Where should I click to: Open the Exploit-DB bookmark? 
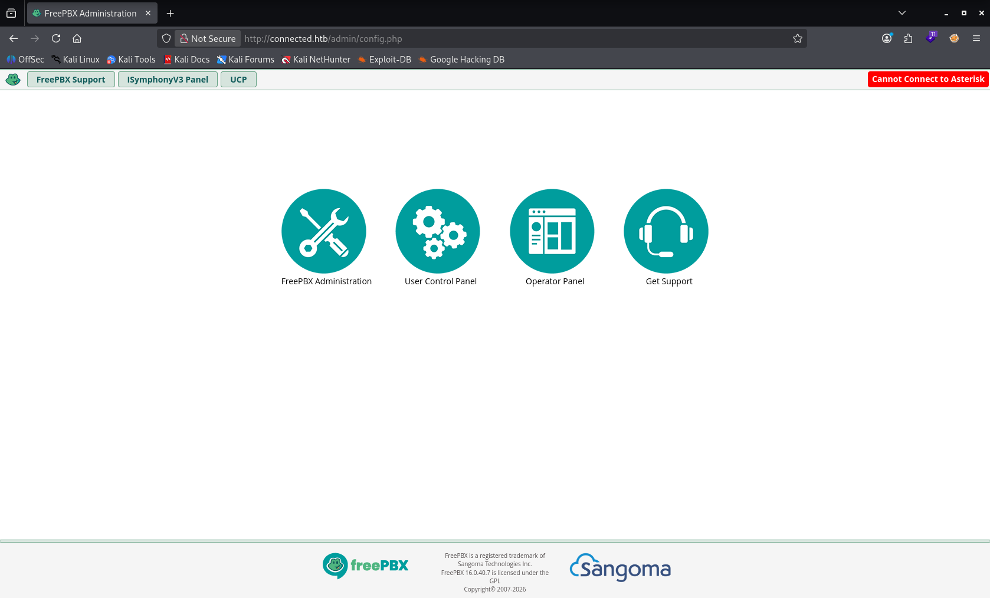coord(385,60)
